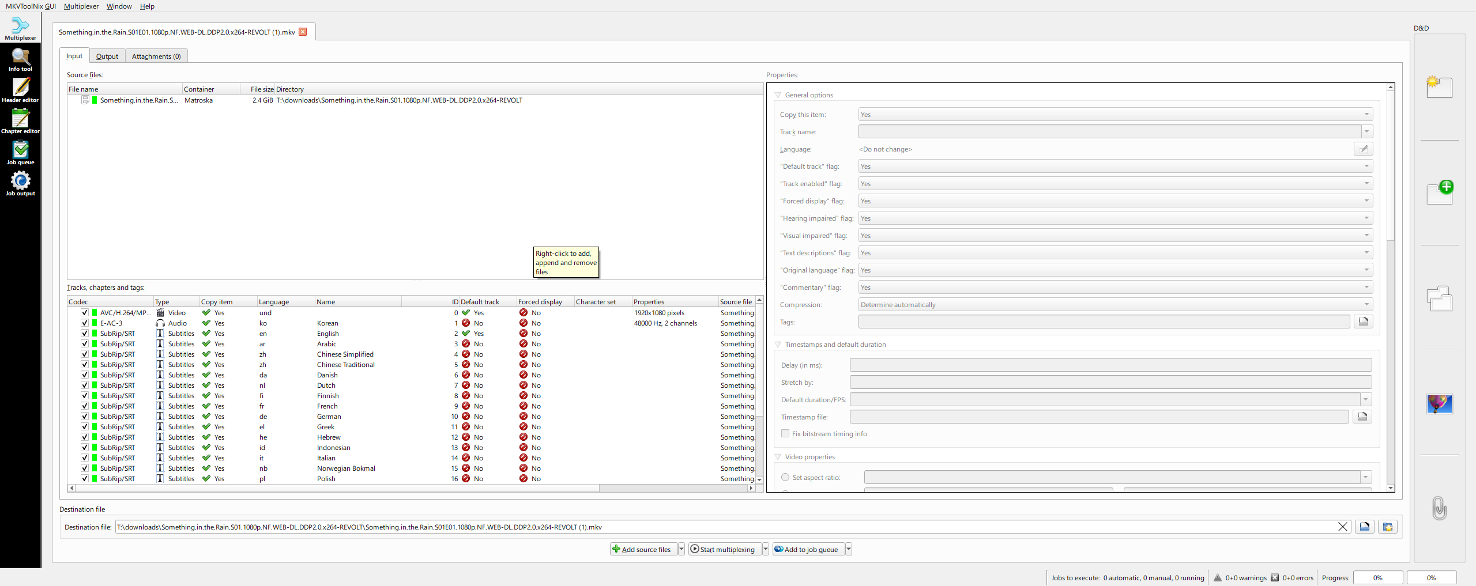Click Default track icon for Korean audio
This screenshot has height=586, width=1476.
click(466, 323)
